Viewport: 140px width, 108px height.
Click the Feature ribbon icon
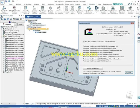[x=97, y=8]
